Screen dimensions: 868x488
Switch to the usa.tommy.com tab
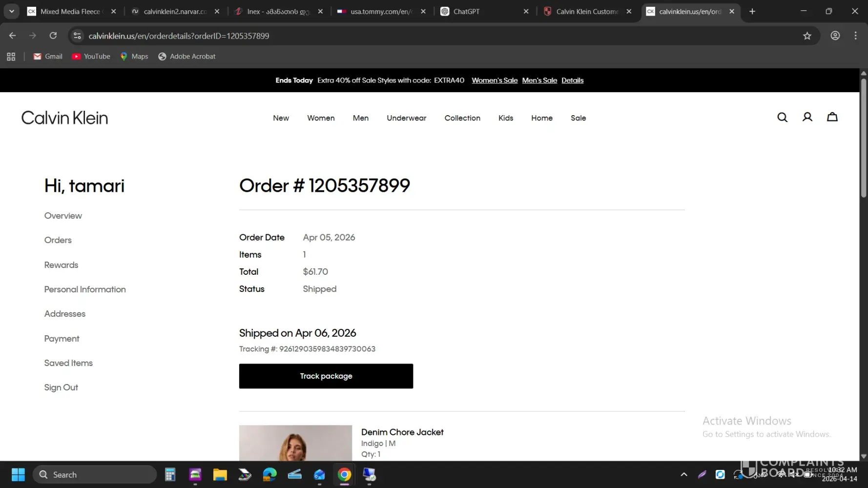click(x=382, y=11)
